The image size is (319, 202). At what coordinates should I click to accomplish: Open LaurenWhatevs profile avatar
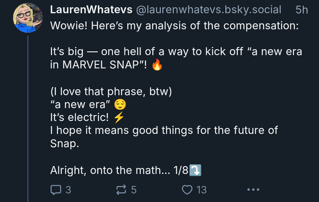(28, 18)
